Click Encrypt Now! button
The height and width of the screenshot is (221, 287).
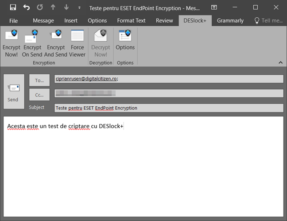point(12,43)
